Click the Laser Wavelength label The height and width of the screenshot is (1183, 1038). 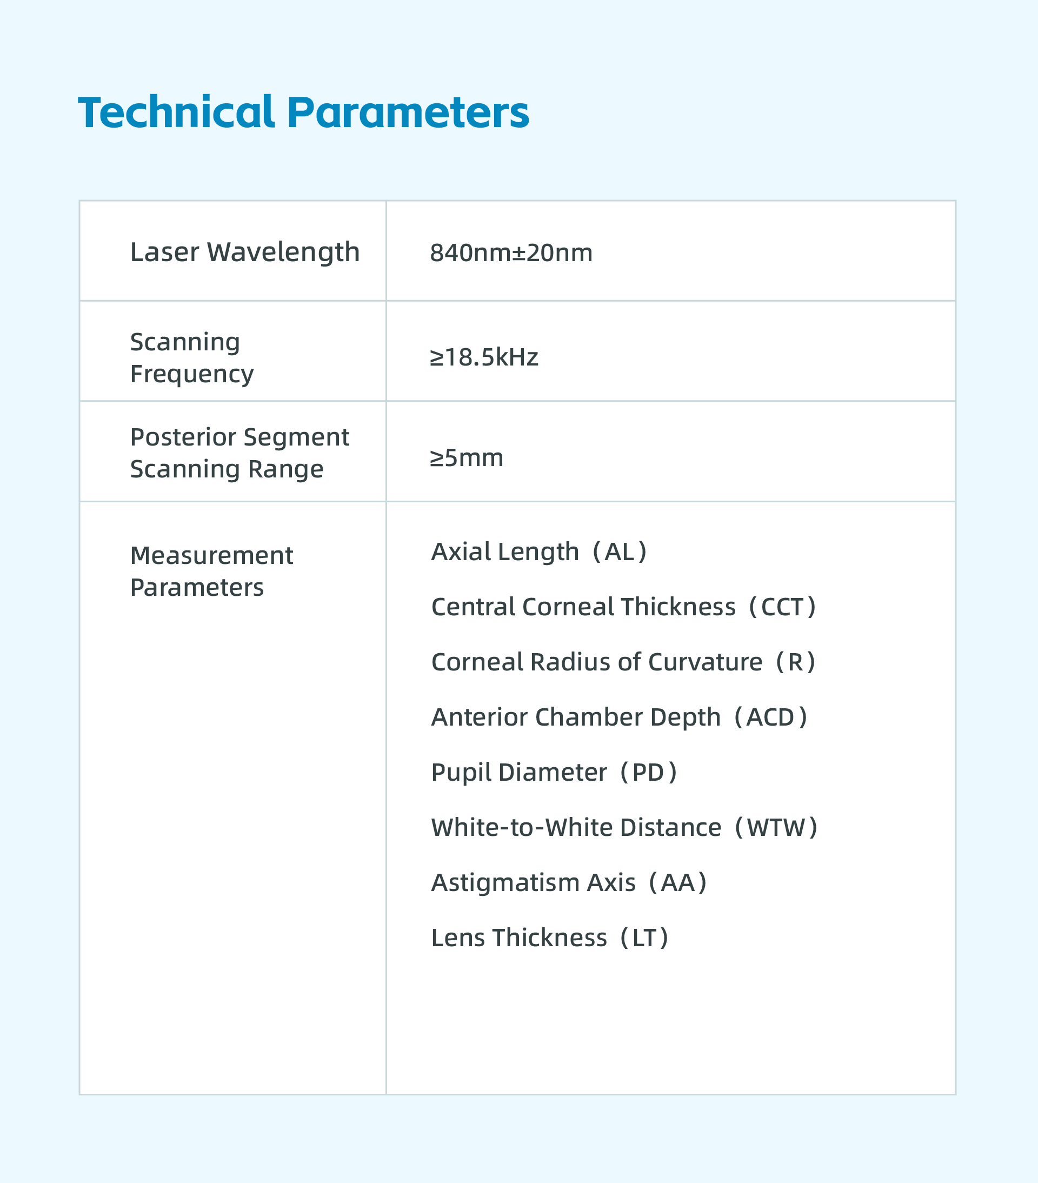coord(245,252)
